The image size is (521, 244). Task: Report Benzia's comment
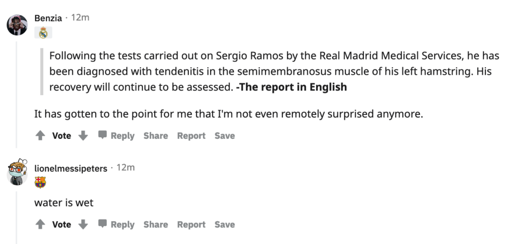(x=191, y=136)
